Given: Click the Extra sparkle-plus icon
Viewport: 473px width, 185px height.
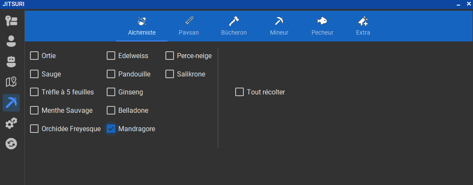Looking at the screenshot, I should tap(363, 21).
